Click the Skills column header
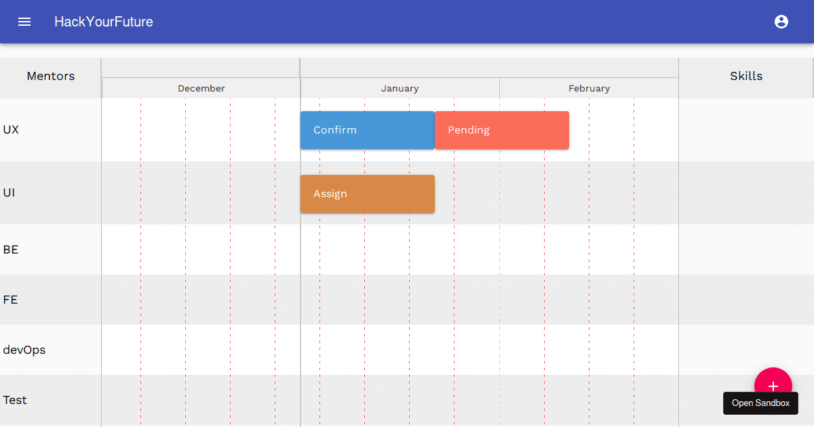Viewport: 814px width, 427px height. tap(746, 76)
